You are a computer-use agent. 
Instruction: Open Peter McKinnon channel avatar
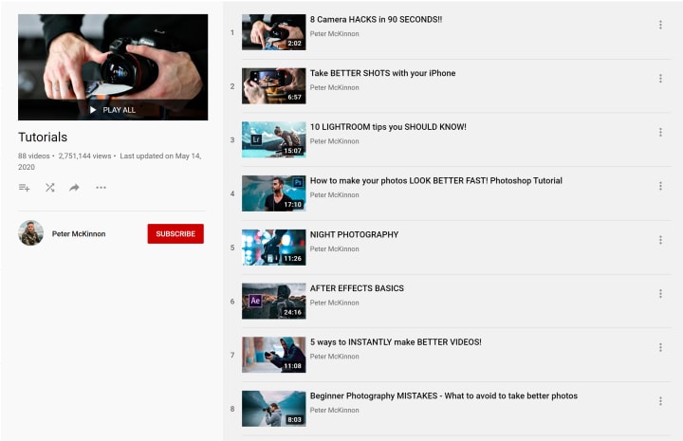(x=31, y=233)
